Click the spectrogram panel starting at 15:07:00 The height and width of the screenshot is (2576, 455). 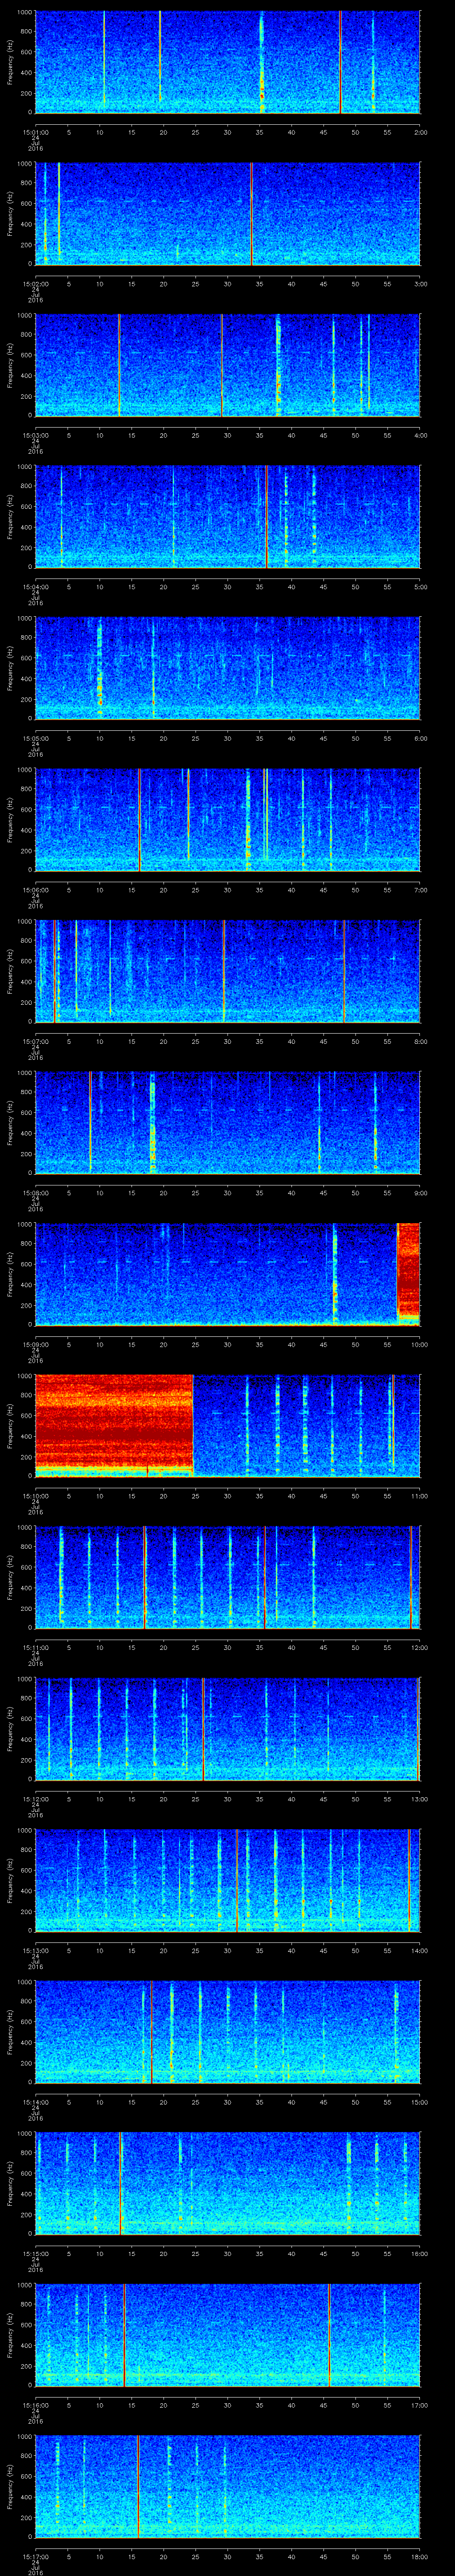[228, 971]
